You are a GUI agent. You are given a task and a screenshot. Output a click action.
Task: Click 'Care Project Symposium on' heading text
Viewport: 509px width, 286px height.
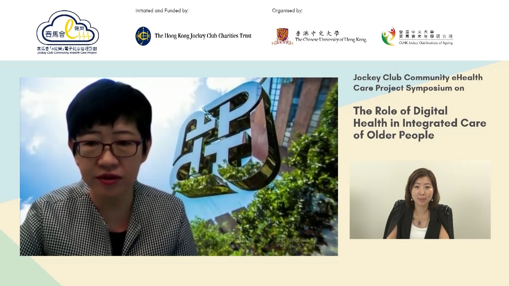point(409,88)
